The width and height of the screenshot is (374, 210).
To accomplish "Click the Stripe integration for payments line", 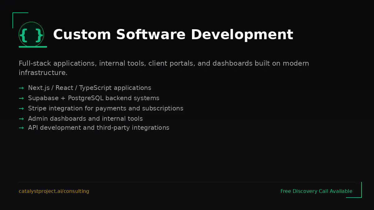I will tap(106, 109).
